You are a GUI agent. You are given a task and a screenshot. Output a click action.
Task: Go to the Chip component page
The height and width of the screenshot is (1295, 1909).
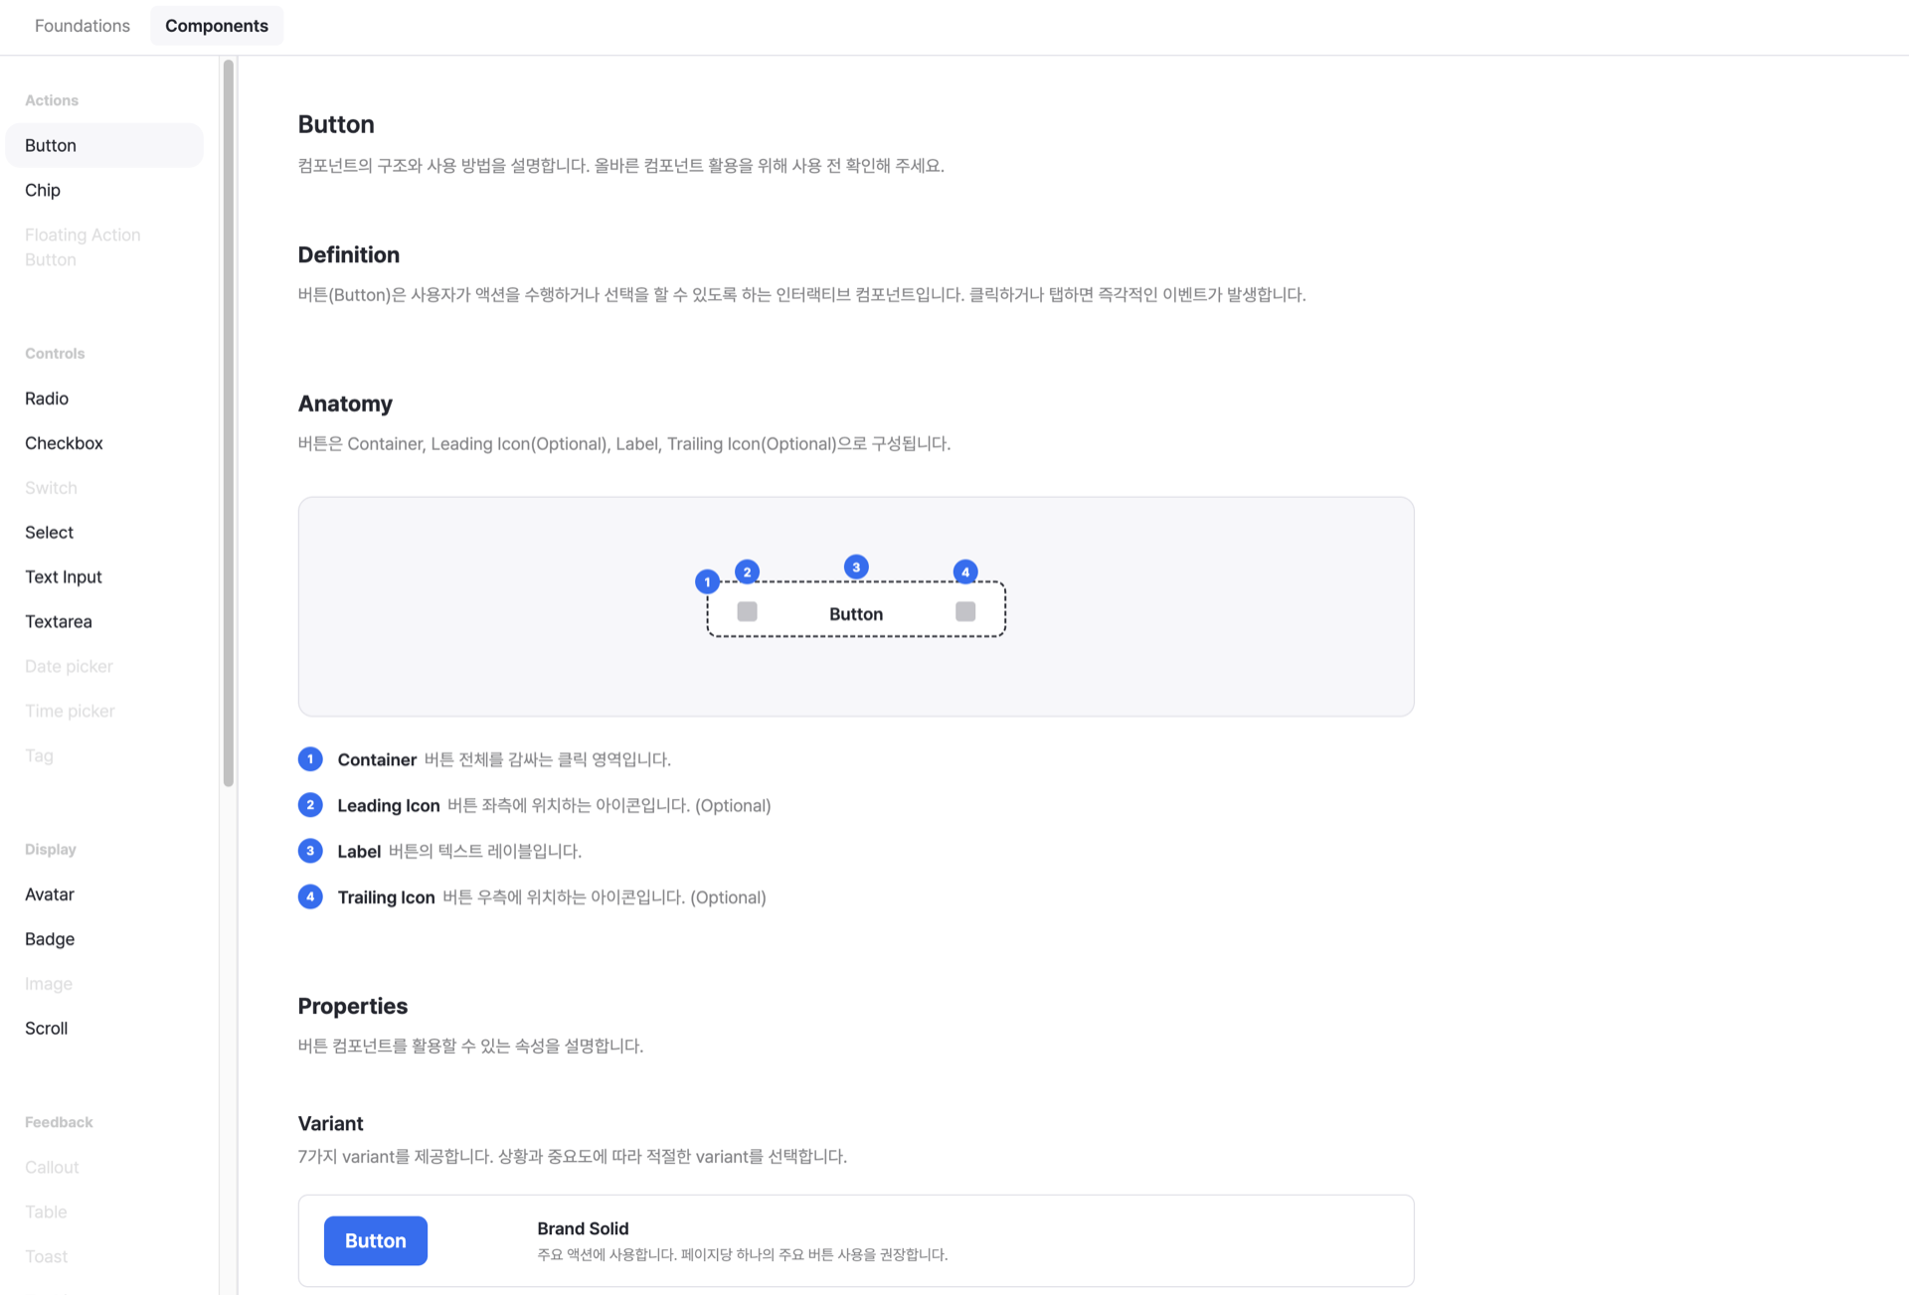(43, 190)
